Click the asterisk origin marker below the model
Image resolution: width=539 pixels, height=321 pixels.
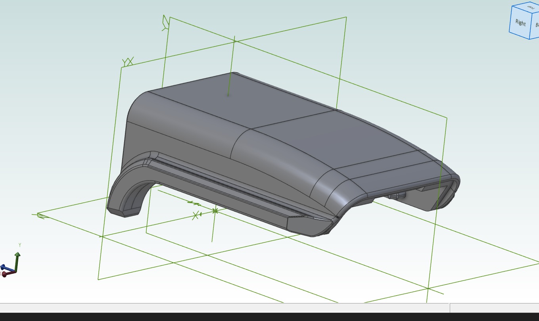(215, 211)
